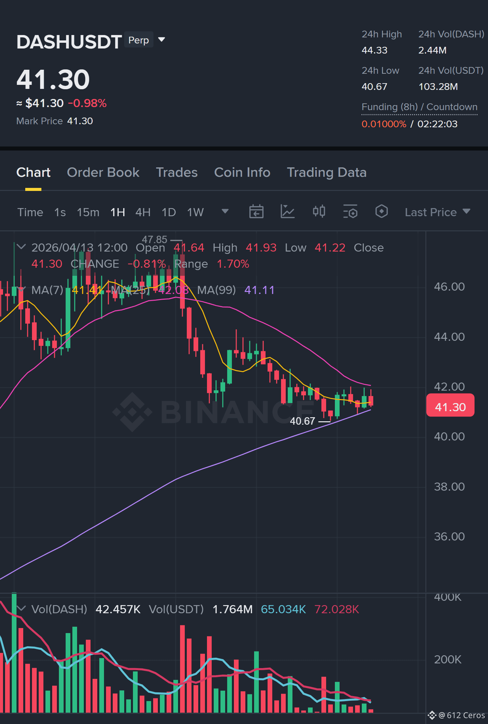Open the line chart indicators icon
The width and height of the screenshot is (488, 724).
click(x=287, y=212)
